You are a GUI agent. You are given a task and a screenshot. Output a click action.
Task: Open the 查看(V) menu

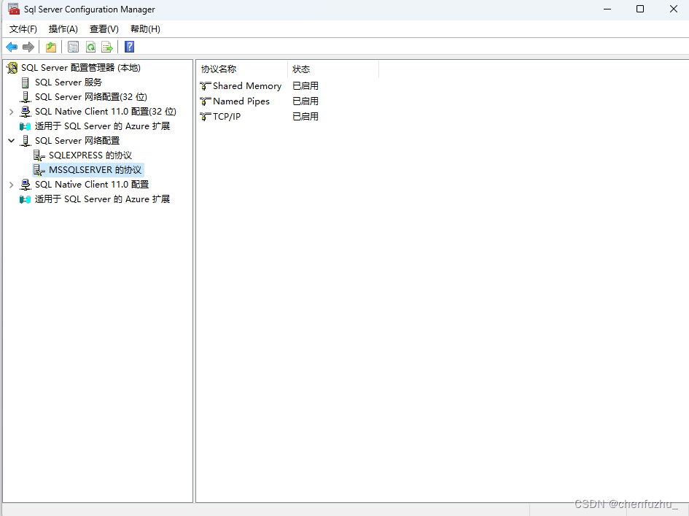(104, 29)
